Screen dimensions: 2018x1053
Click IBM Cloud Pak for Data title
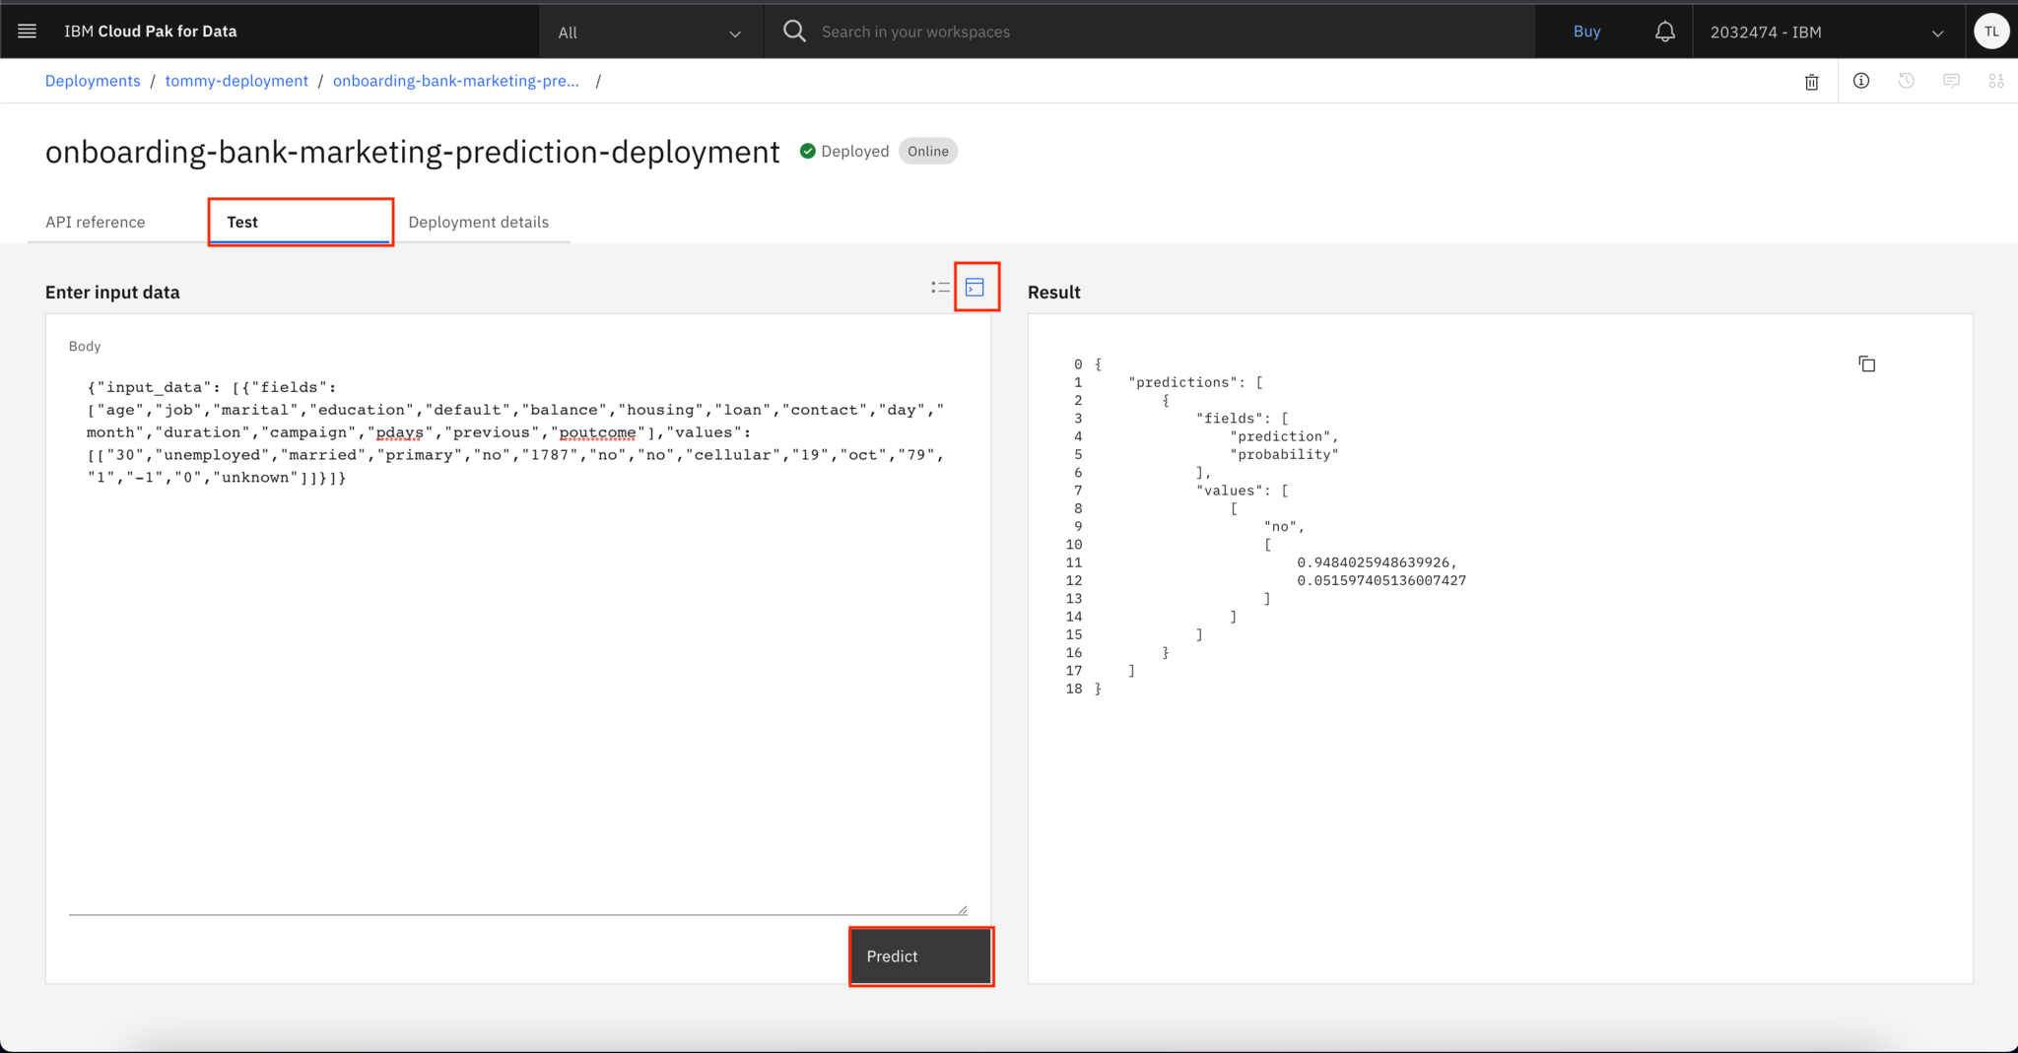point(151,32)
